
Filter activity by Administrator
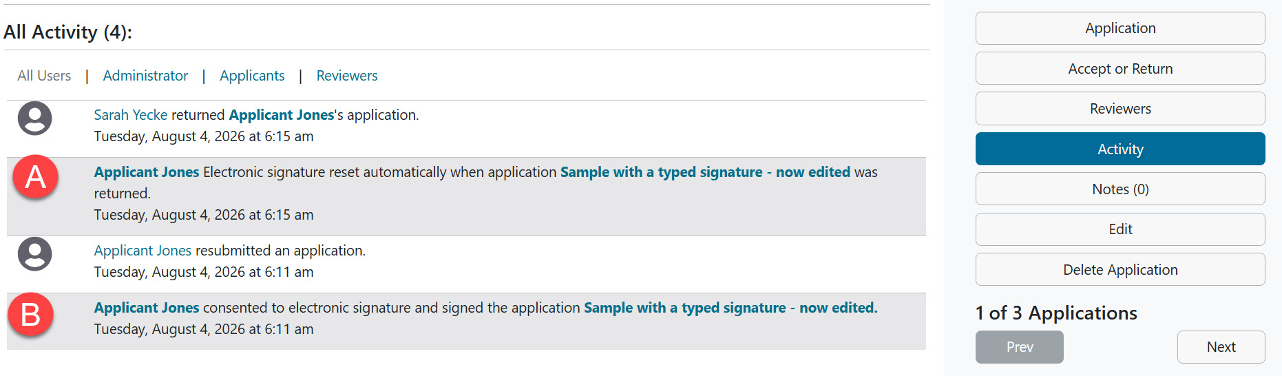pyautogui.click(x=145, y=76)
